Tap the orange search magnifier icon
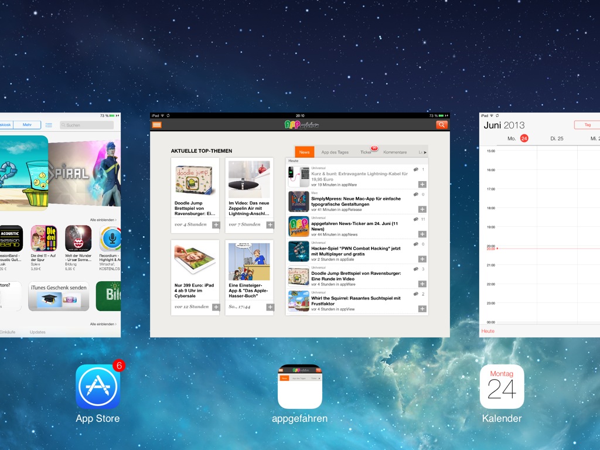This screenshot has height=450, width=600. coord(442,125)
